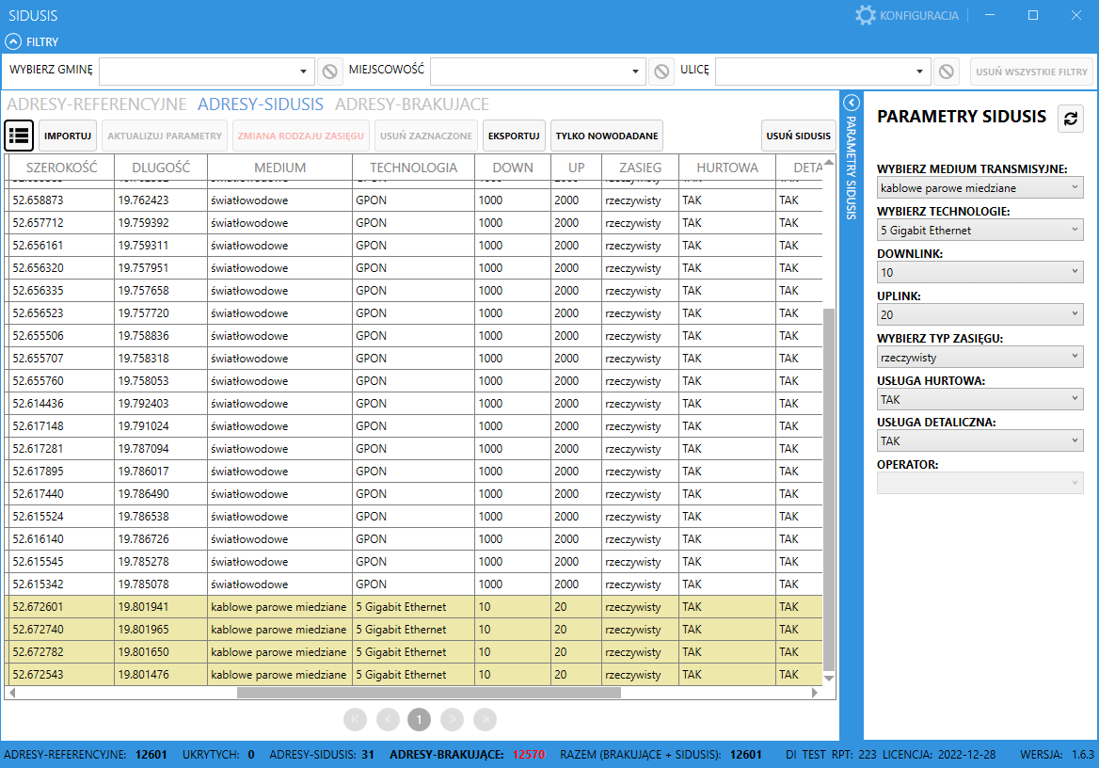1099x768 pixels.
Task: Collapse the Parametry Sidusis side panel arrow
Action: pyautogui.click(x=851, y=104)
